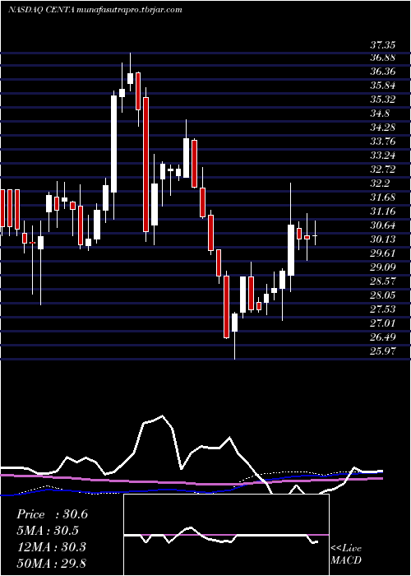Click the 35.32 price axis label

[x=383, y=100]
